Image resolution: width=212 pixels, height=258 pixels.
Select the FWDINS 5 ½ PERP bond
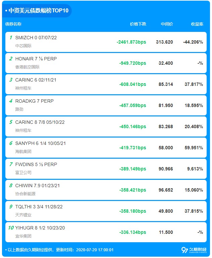coord(36,164)
